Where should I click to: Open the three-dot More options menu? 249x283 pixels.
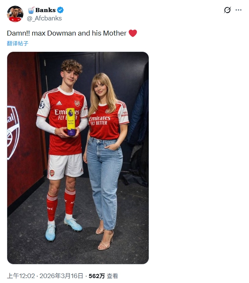pyautogui.click(x=238, y=10)
